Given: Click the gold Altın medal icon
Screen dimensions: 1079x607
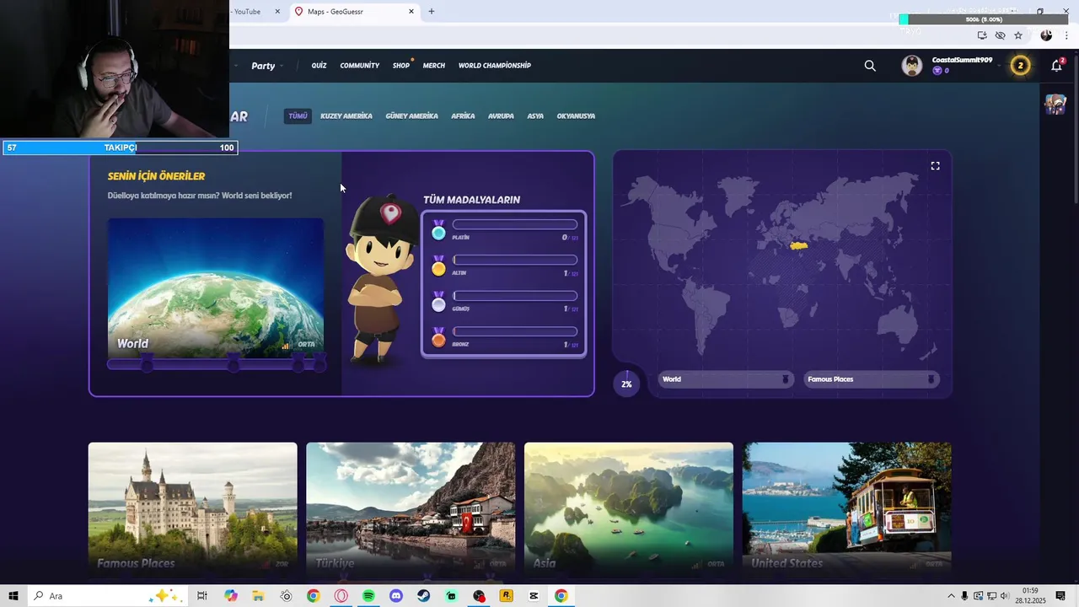Looking at the screenshot, I should (438, 266).
